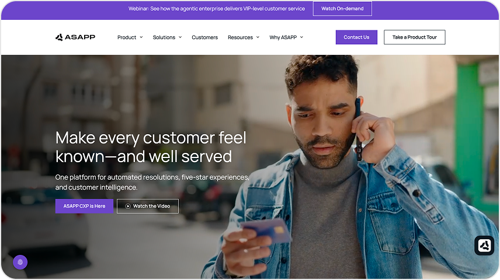Click the play icon beside Watch the Video
Screen dimensions: 500x280
pos(128,206)
